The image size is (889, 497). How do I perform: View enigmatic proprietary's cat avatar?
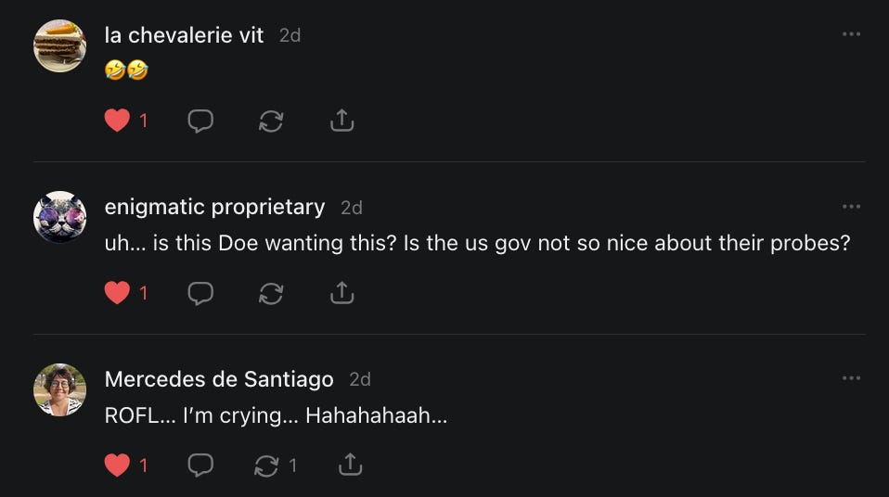pos(60,218)
